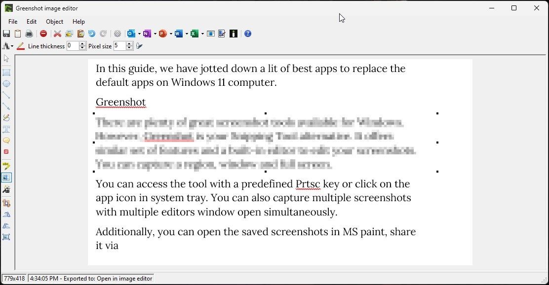The width and height of the screenshot is (549, 285).
Task: Decrease the Line thickness stepper
Action: (82, 48)
